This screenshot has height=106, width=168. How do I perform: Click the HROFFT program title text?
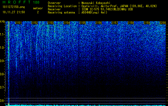point(17,2)
